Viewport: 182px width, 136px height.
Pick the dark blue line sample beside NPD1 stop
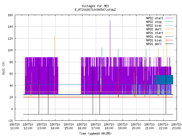(169, 37)
